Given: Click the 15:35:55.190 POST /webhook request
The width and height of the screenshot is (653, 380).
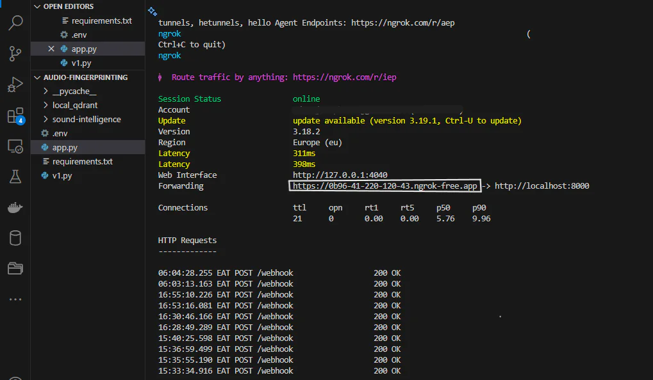Looking at the screenshot, I should 279,360.
